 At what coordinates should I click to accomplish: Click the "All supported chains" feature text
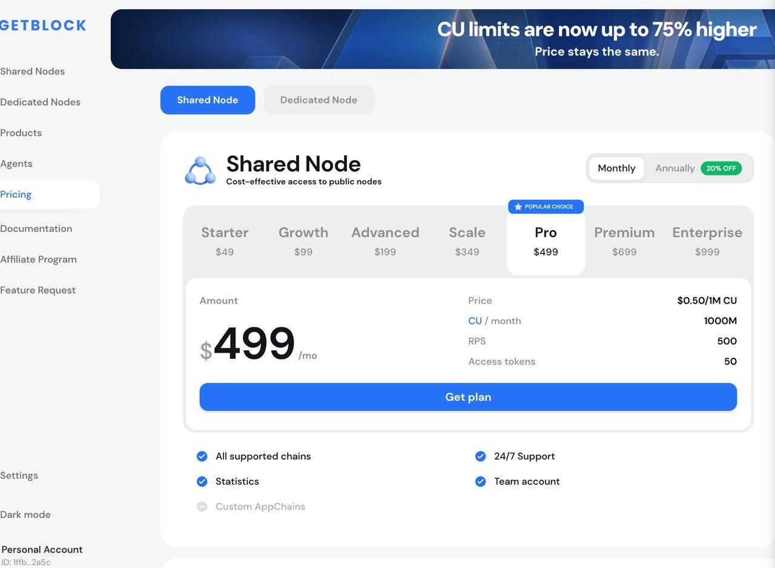pyautogui.click(x=263, y=456)
